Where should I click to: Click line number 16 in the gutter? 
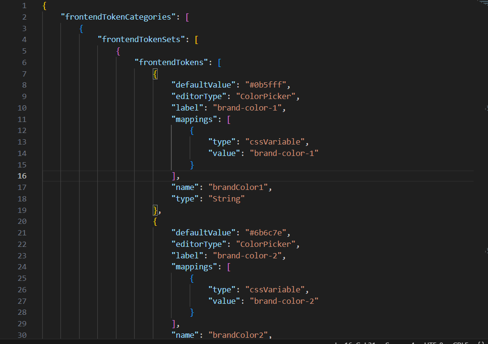click(x=22, y=176)
